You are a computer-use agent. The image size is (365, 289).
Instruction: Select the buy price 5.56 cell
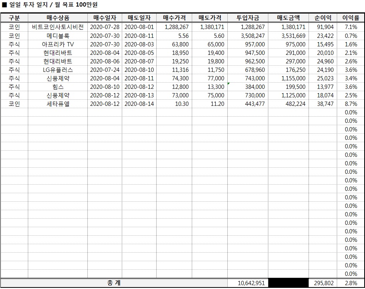pos(174,36)
